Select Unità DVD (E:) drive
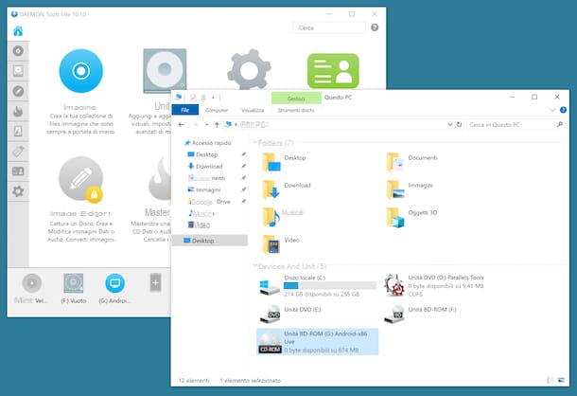 point(289,315)
